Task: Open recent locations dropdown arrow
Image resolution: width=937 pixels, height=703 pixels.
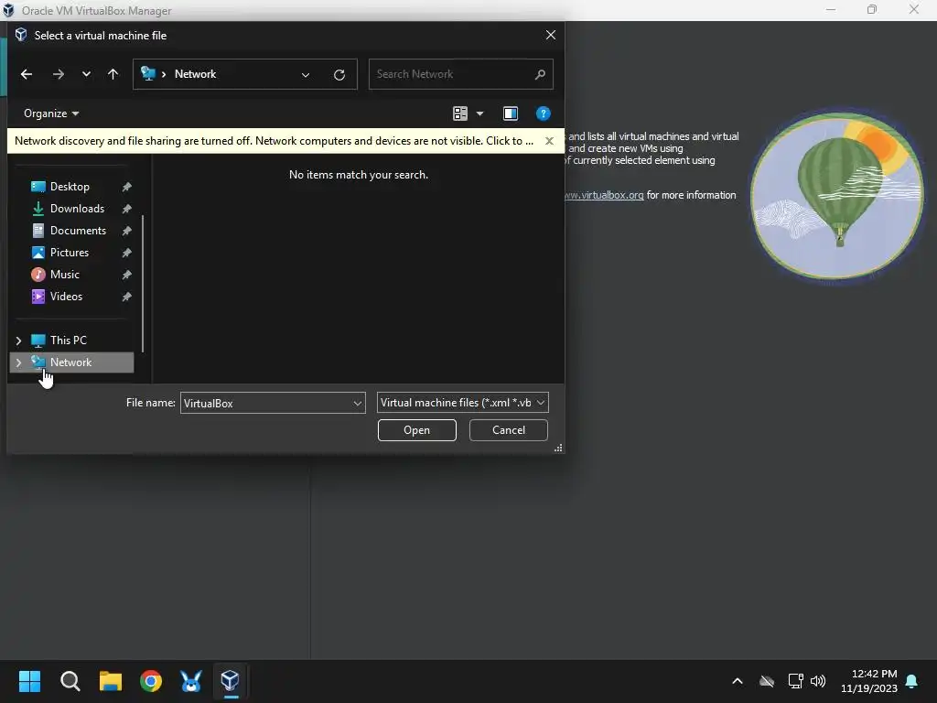Action: [86, 74]
